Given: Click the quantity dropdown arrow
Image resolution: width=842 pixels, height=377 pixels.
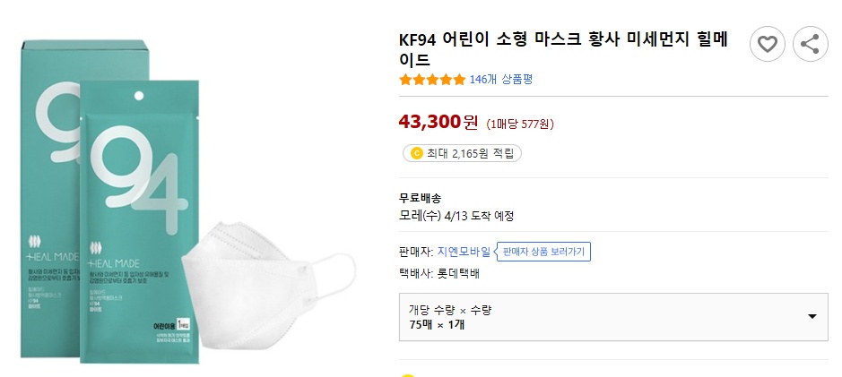Looking at the screenshot, I should pyautogui.click(x=812, y=316).
